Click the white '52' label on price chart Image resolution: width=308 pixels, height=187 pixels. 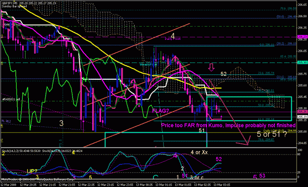[x=224, y=74]
